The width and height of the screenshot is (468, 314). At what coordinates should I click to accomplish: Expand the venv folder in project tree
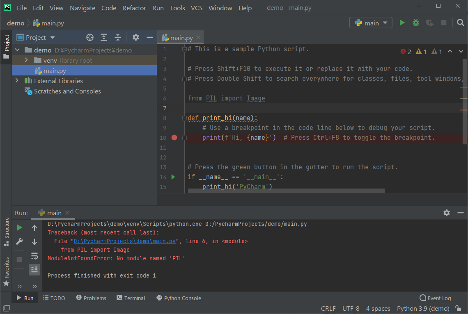point(26,60)
